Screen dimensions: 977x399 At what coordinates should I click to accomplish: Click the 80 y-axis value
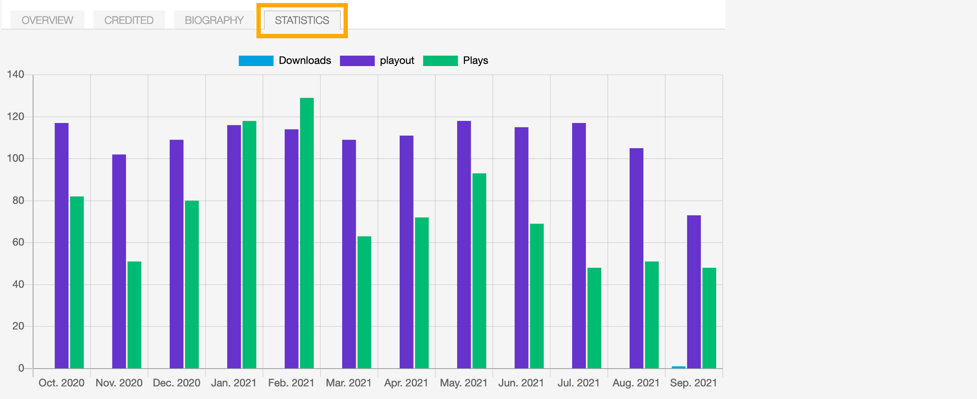point(18,200)
